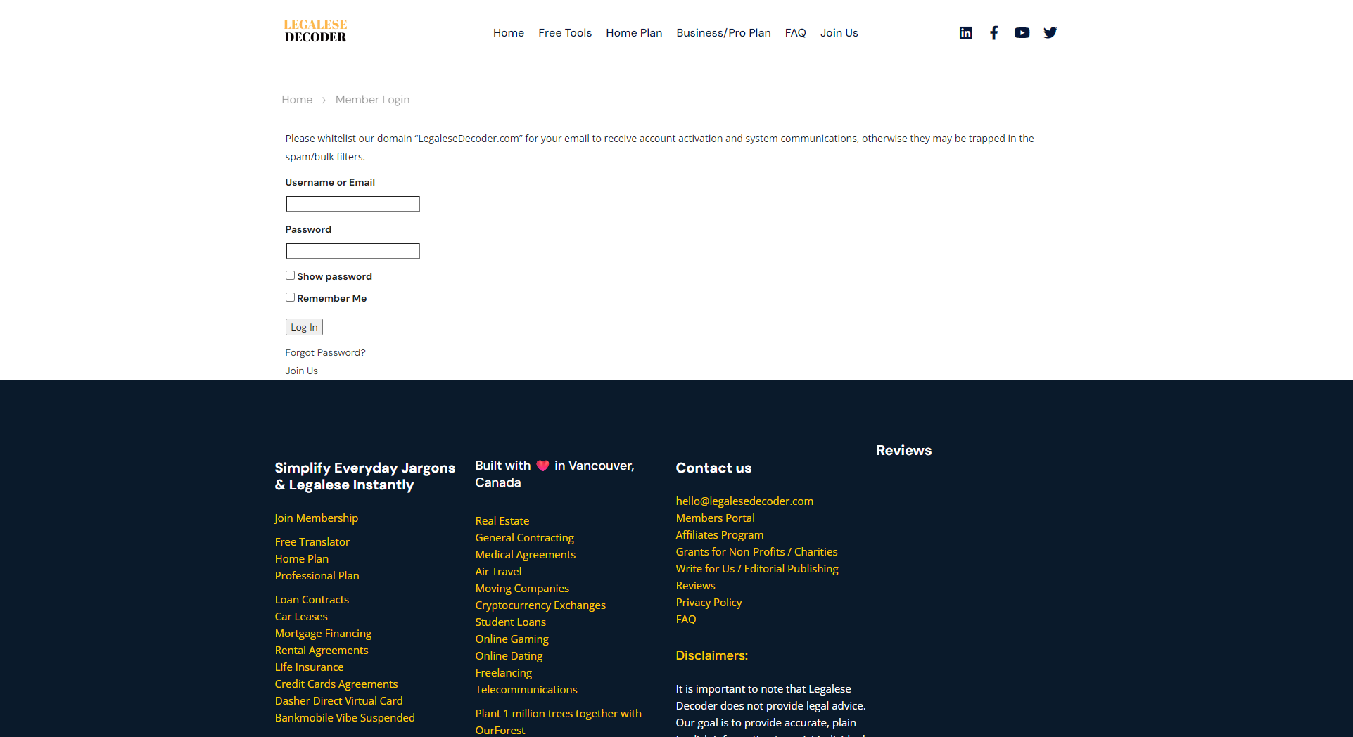
Task: Open the Free Translator link
Action: pos(312,541)
